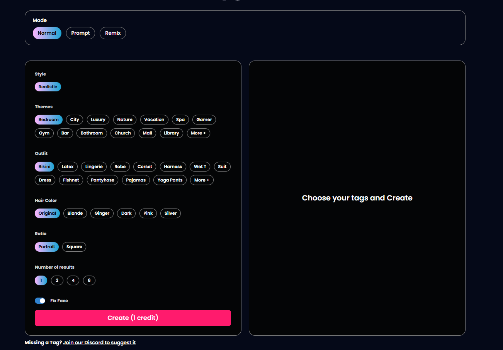Select the Library theme tag
The height and width of the screenshot is (350, 503).
coord(171,133)
